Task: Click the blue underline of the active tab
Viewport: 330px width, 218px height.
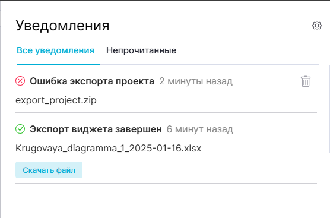Action: [58, 64]
